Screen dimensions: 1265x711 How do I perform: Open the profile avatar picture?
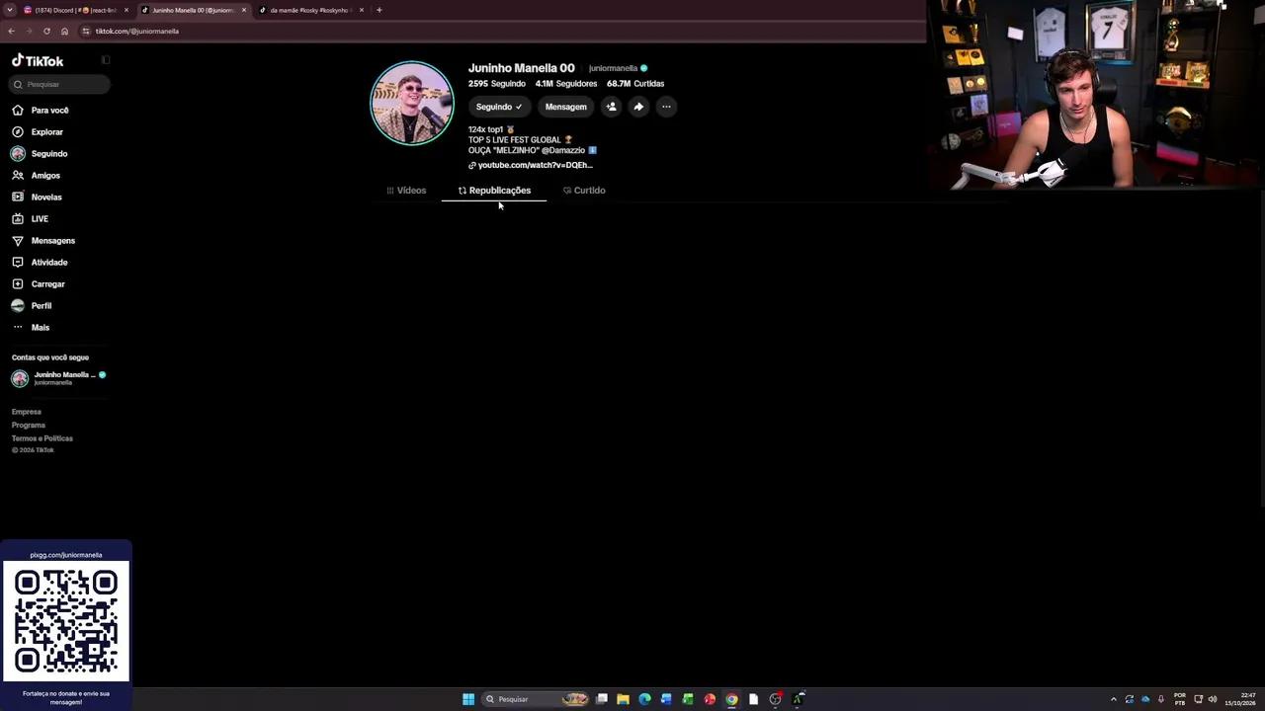[x=411, y=103]
